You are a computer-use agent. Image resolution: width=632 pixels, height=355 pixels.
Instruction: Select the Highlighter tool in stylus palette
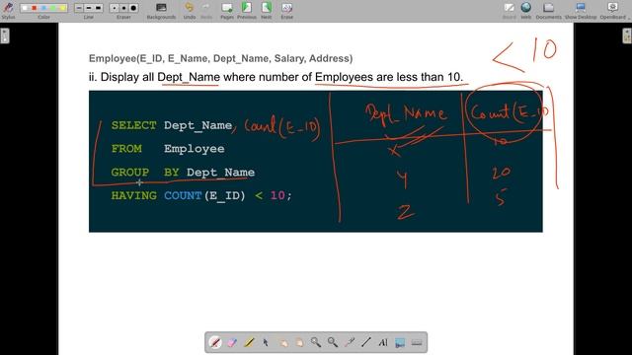(249, 342)
